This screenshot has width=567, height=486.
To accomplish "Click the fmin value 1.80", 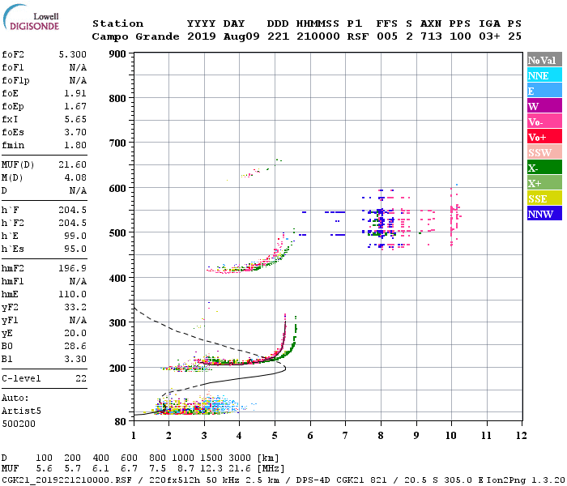I will click(x=75, y=145).
